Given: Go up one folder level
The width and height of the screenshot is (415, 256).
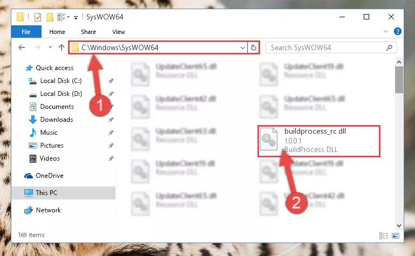Looking at the screenshot, I should click(x=62, y=47).
